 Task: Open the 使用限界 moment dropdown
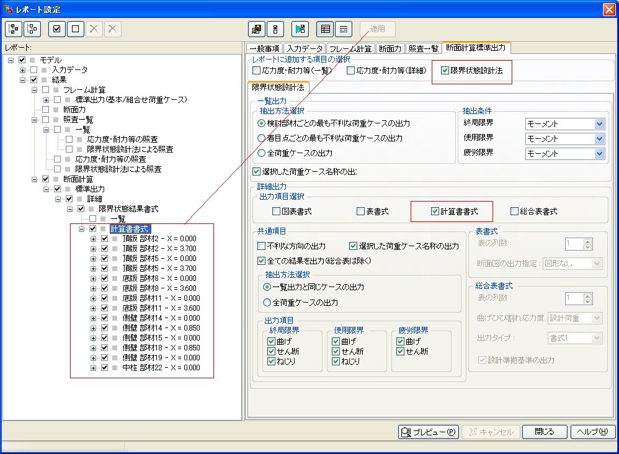(x=599, y=139)
